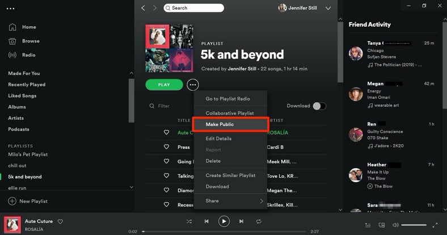Seek on the track progress bar

224,232
